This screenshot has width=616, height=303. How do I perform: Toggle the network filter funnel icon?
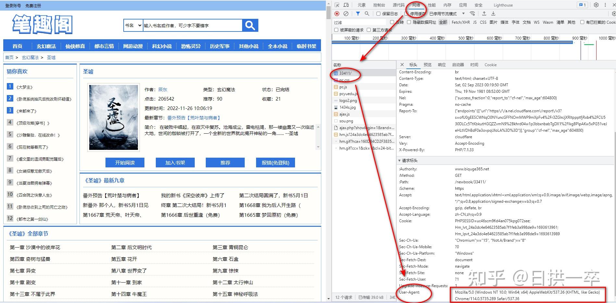[x=358, y=14]
